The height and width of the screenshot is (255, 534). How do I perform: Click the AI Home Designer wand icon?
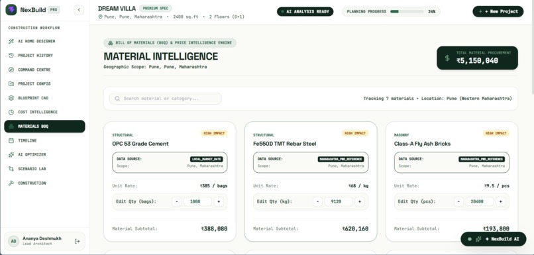click(11, 41)
